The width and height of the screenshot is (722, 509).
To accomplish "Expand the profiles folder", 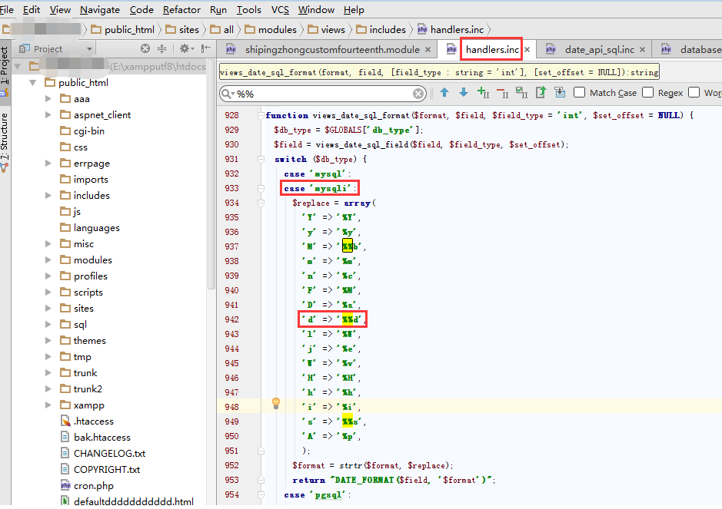I will pyautogui.click(x=48, y=276).
